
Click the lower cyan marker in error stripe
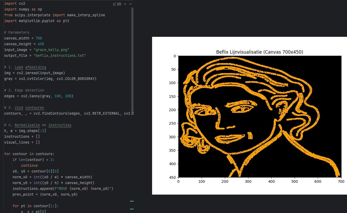click(x=132, y=209)
